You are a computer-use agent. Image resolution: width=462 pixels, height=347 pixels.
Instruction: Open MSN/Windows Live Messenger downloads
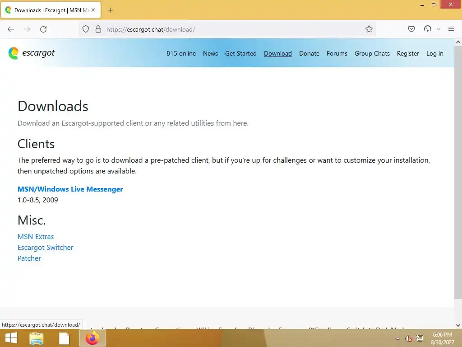click(x=70, y=189)
